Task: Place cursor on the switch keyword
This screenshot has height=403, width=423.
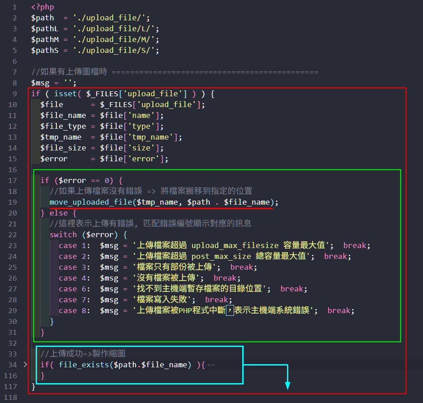Action: tap(63, 234)
